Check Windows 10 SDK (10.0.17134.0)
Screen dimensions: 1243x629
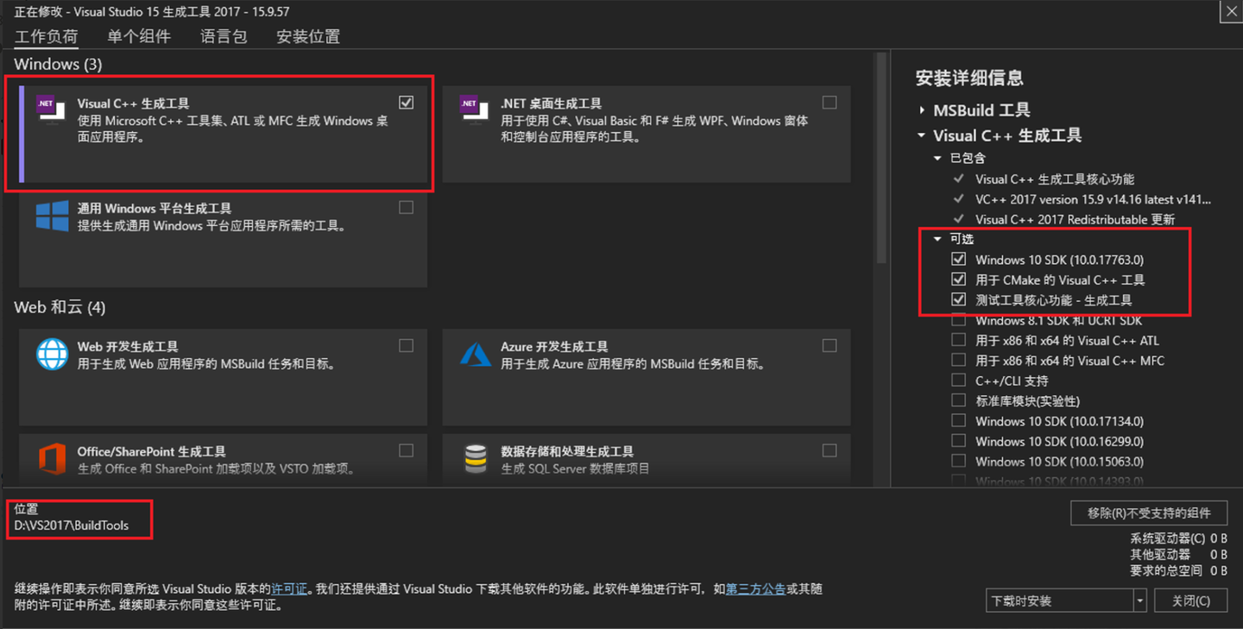click(958, 421)
